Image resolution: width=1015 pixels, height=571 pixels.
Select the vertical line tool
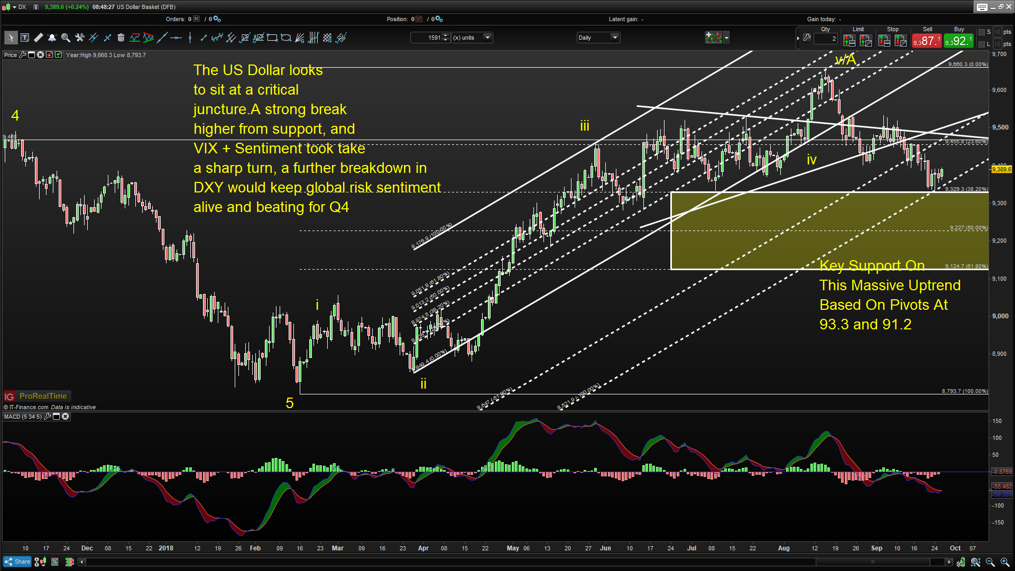click(190, 38)
